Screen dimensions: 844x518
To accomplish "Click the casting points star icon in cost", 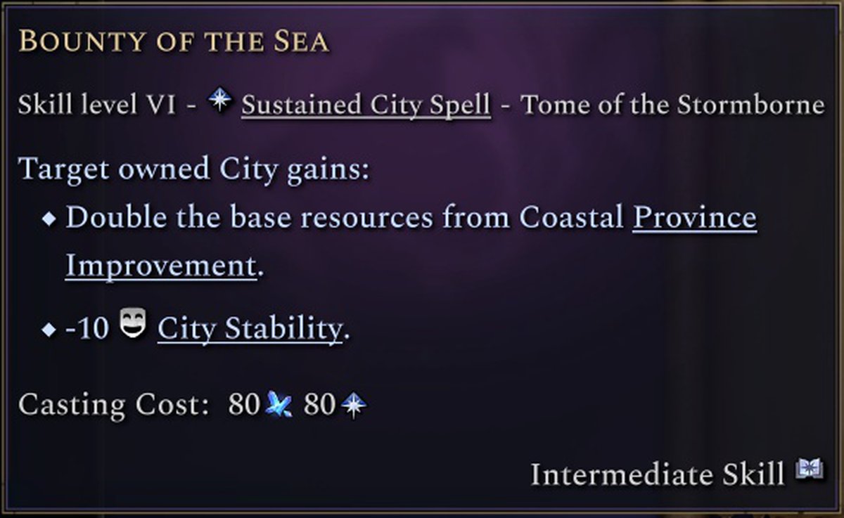I will click(353, 406).
